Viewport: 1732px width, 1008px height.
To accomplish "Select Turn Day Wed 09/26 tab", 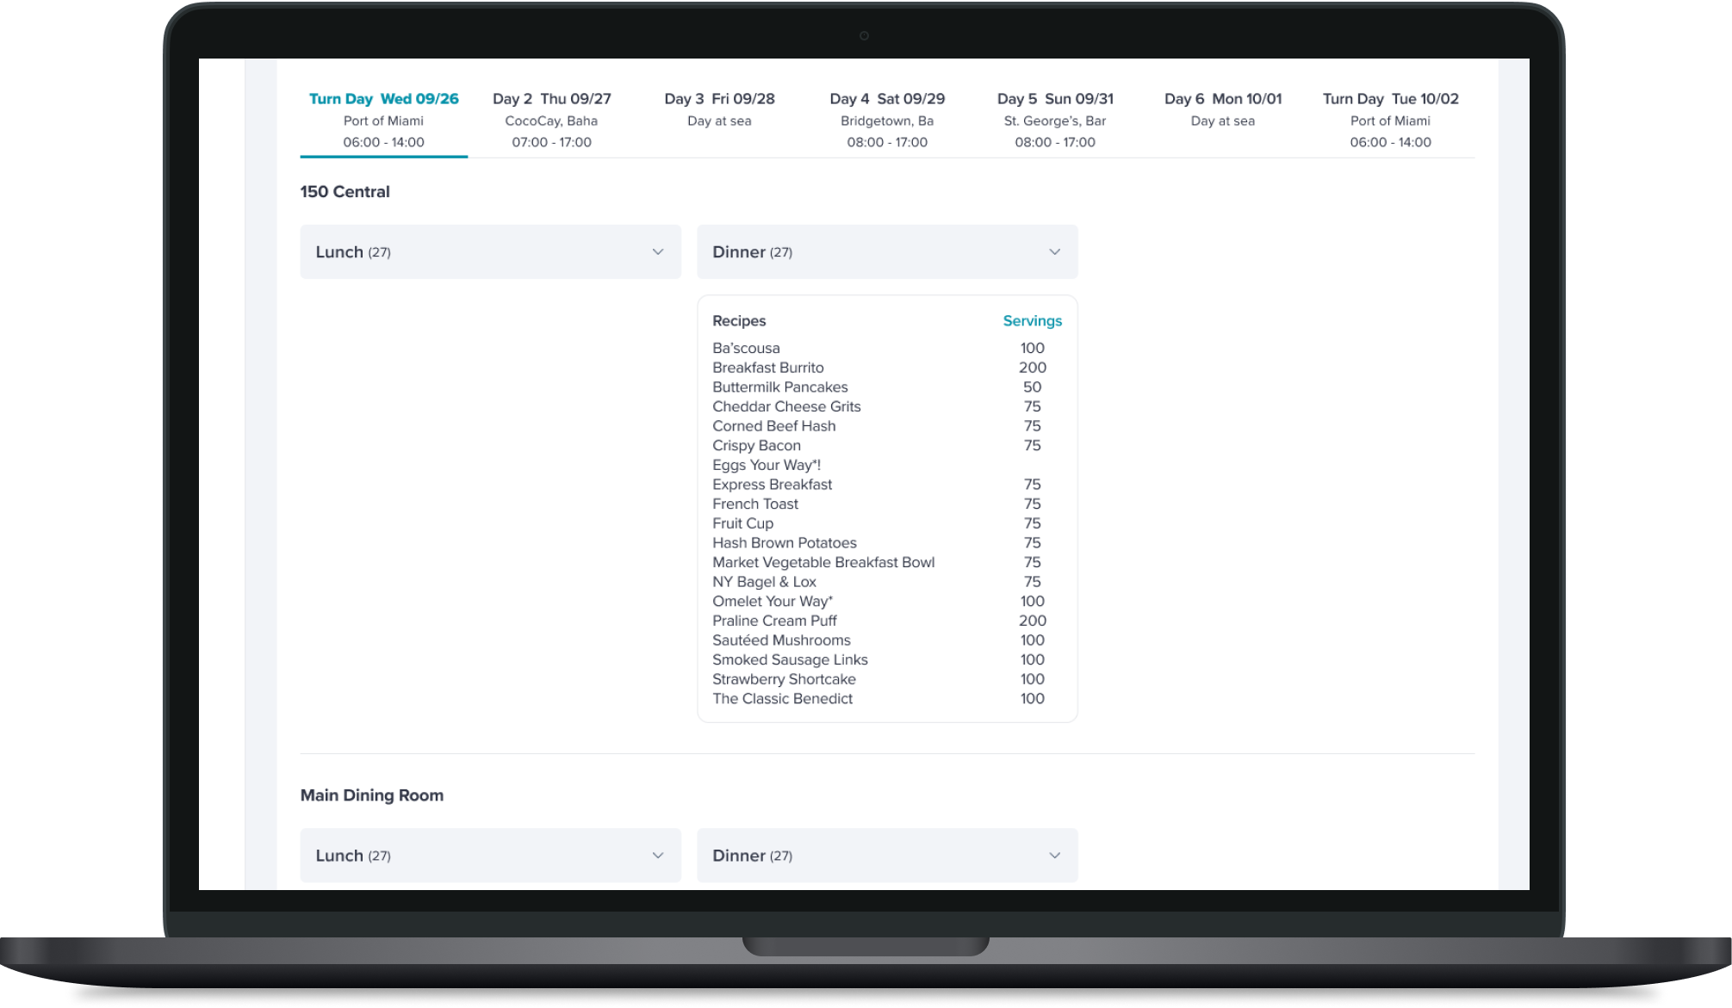I will 383,120.
